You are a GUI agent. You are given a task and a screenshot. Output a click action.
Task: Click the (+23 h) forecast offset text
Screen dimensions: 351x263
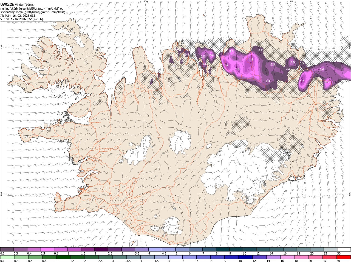coord(38,19)
